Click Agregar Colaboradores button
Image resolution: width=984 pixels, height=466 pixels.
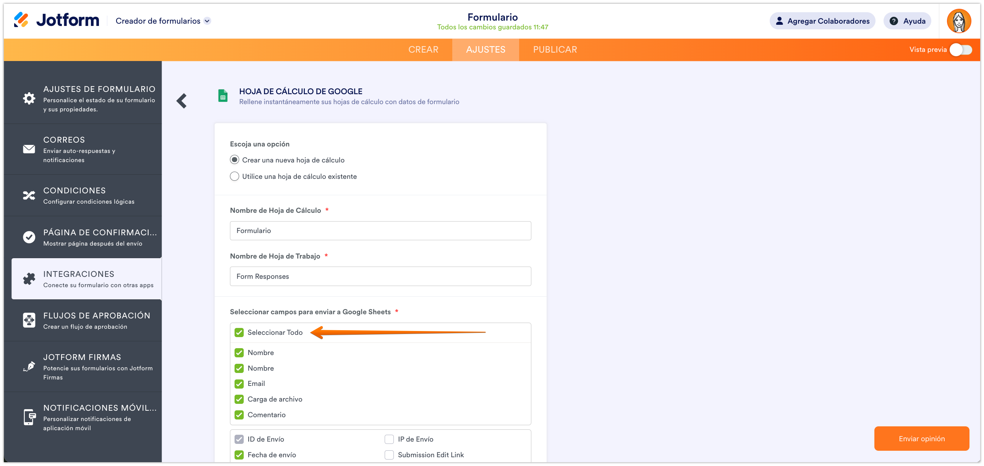[822, 21]
